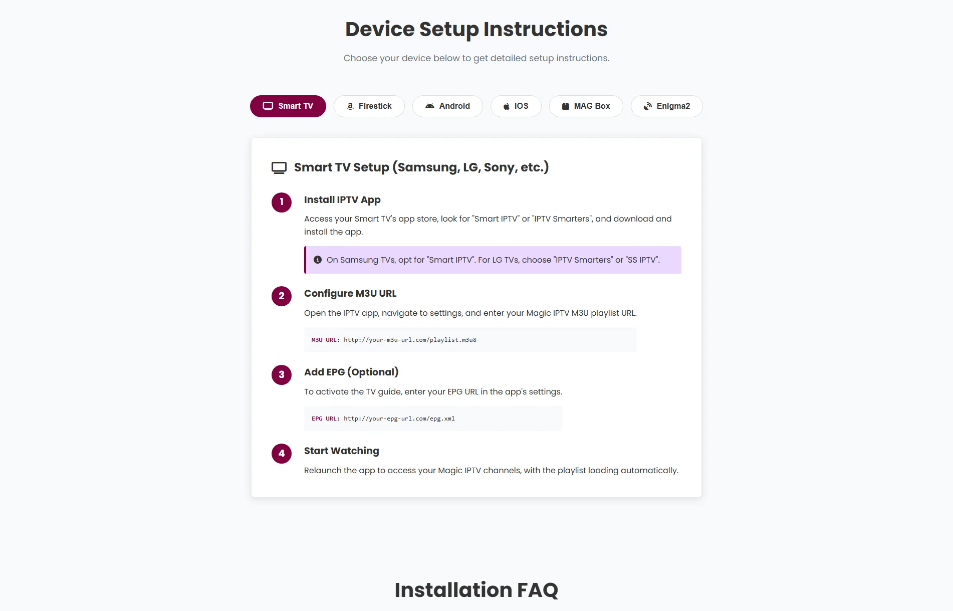Click the Install IPTV App heading
Image resolution: width=953 pixels, height=611 pixels.
(342, 199)
